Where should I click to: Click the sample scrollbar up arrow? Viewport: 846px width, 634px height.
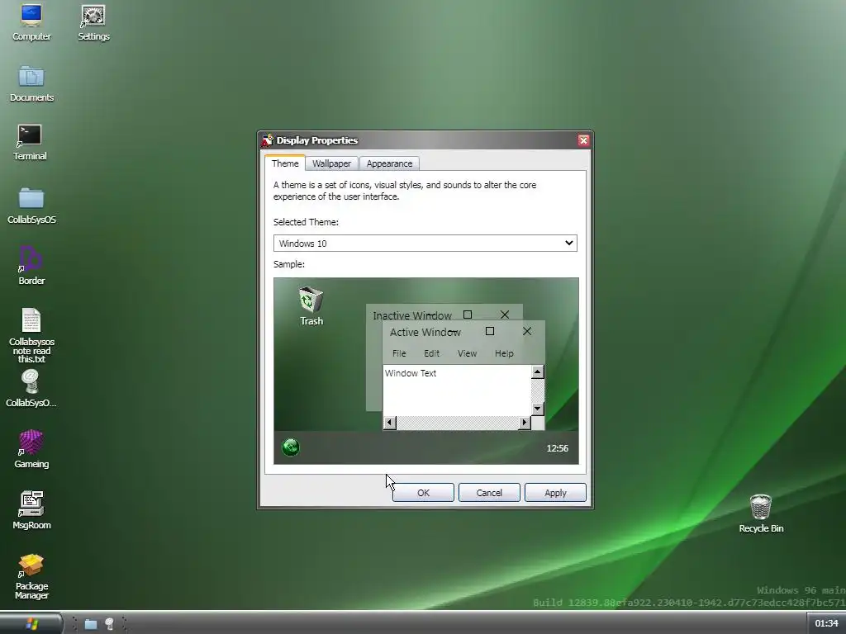[537, 372]
